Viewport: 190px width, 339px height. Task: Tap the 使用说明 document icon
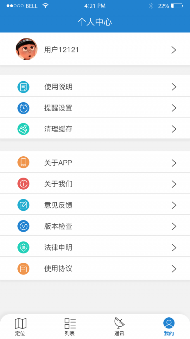click(x=23, y=87)
